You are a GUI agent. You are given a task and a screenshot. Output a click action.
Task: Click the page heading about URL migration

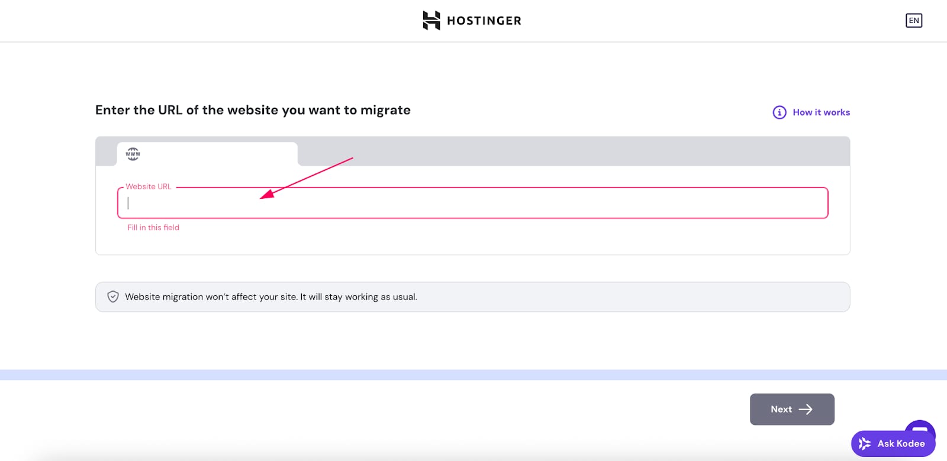click(x=253, y=111)
